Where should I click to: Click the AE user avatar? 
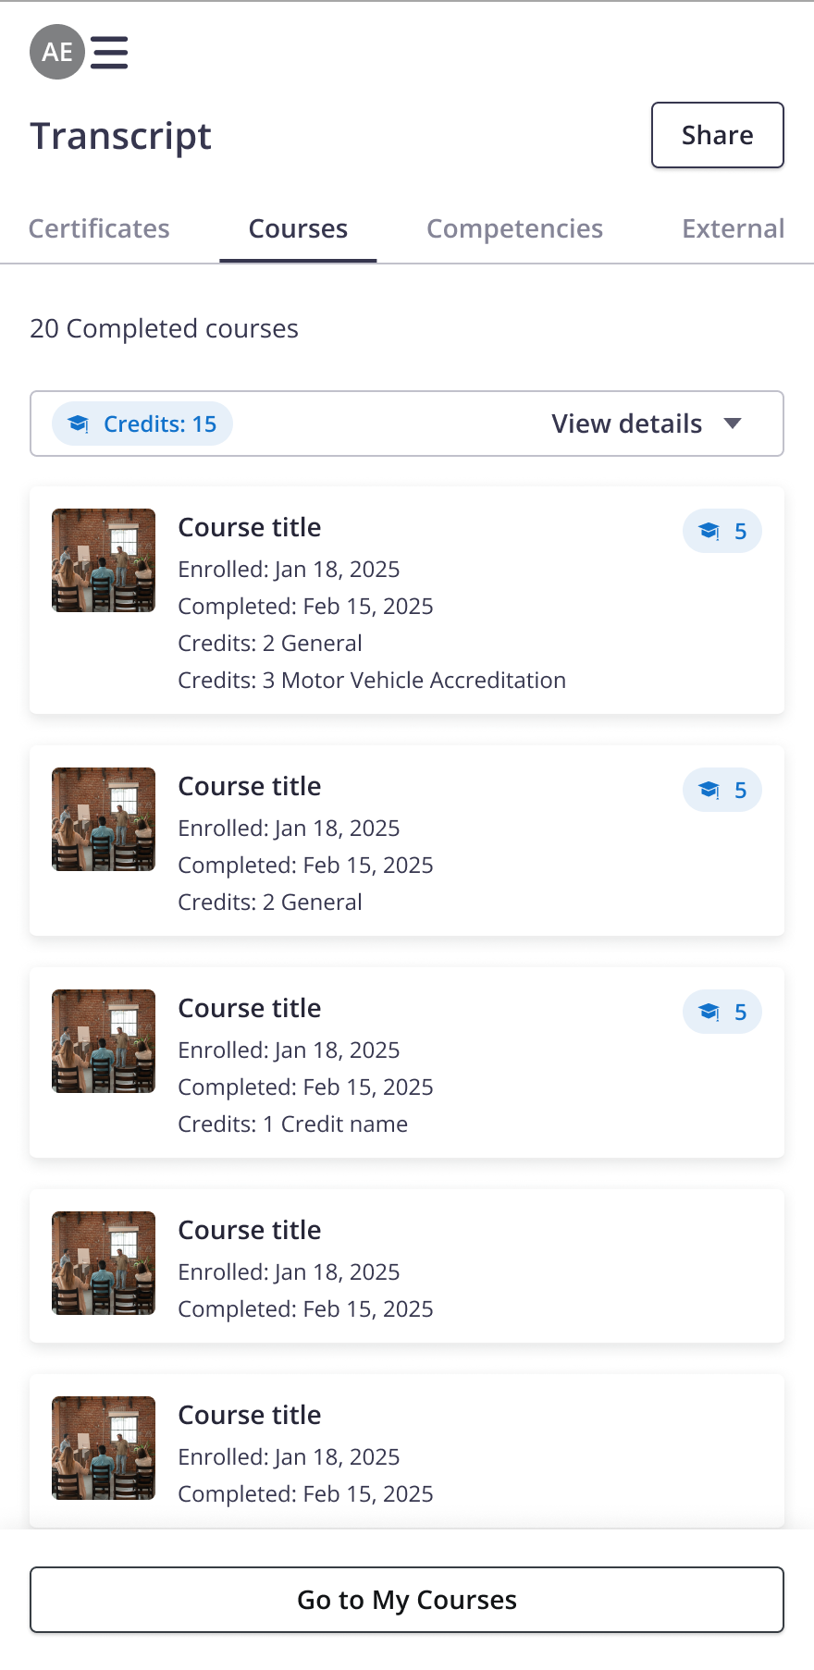click(57, 52)
